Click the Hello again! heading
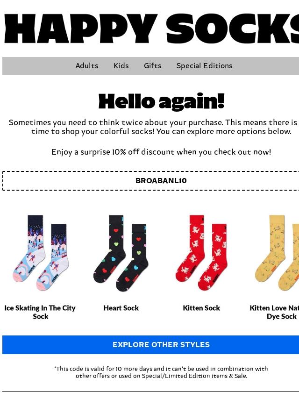 coord(161,101)
